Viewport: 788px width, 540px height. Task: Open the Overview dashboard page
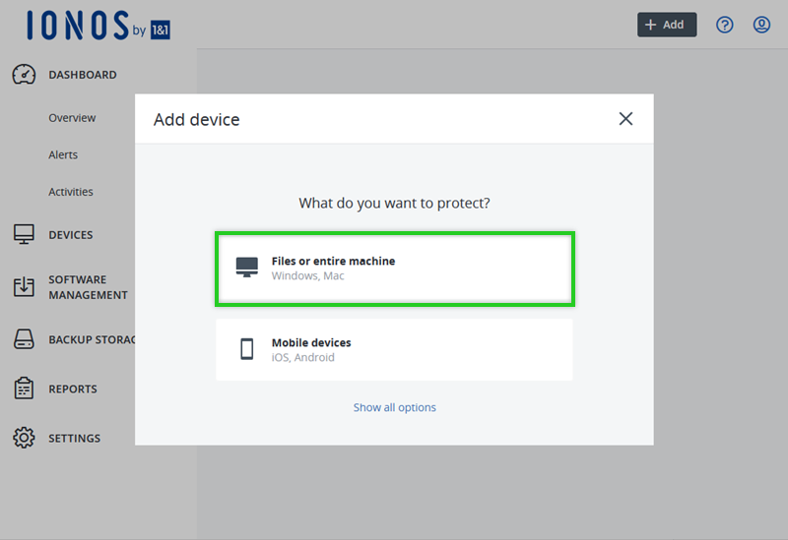[x=72, y=118]
